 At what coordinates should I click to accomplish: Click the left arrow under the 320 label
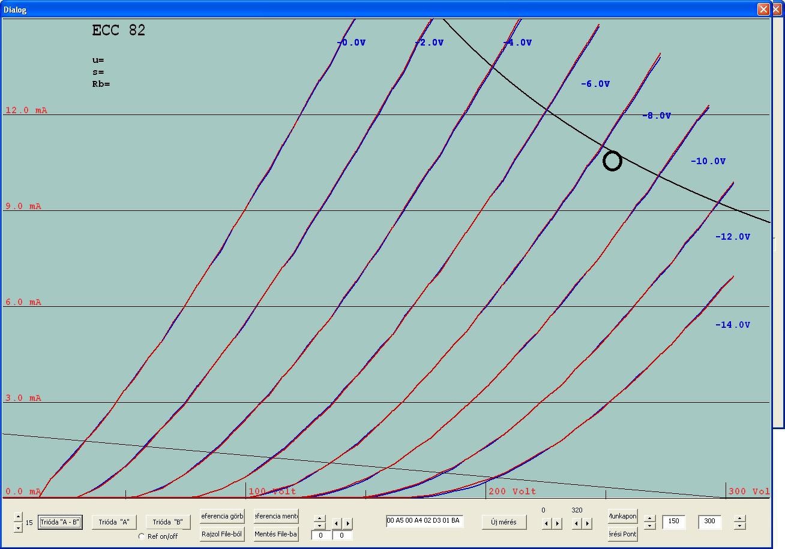coord(577,523)
